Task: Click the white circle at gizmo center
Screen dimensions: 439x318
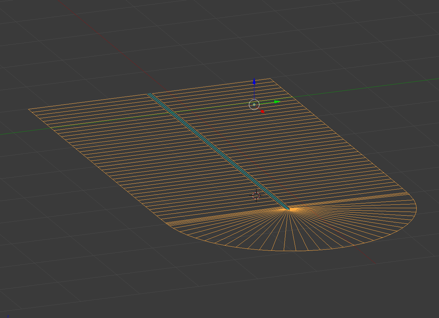Action: [254, 105]
